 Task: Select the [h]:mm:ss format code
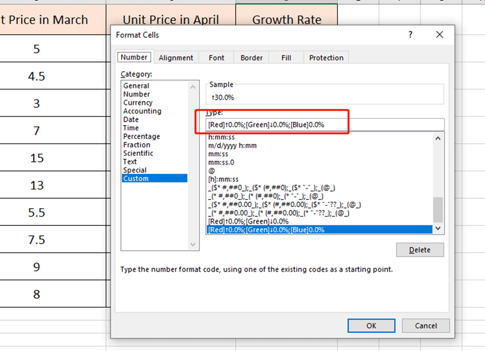pyautogui.click(x=320, y=179)
